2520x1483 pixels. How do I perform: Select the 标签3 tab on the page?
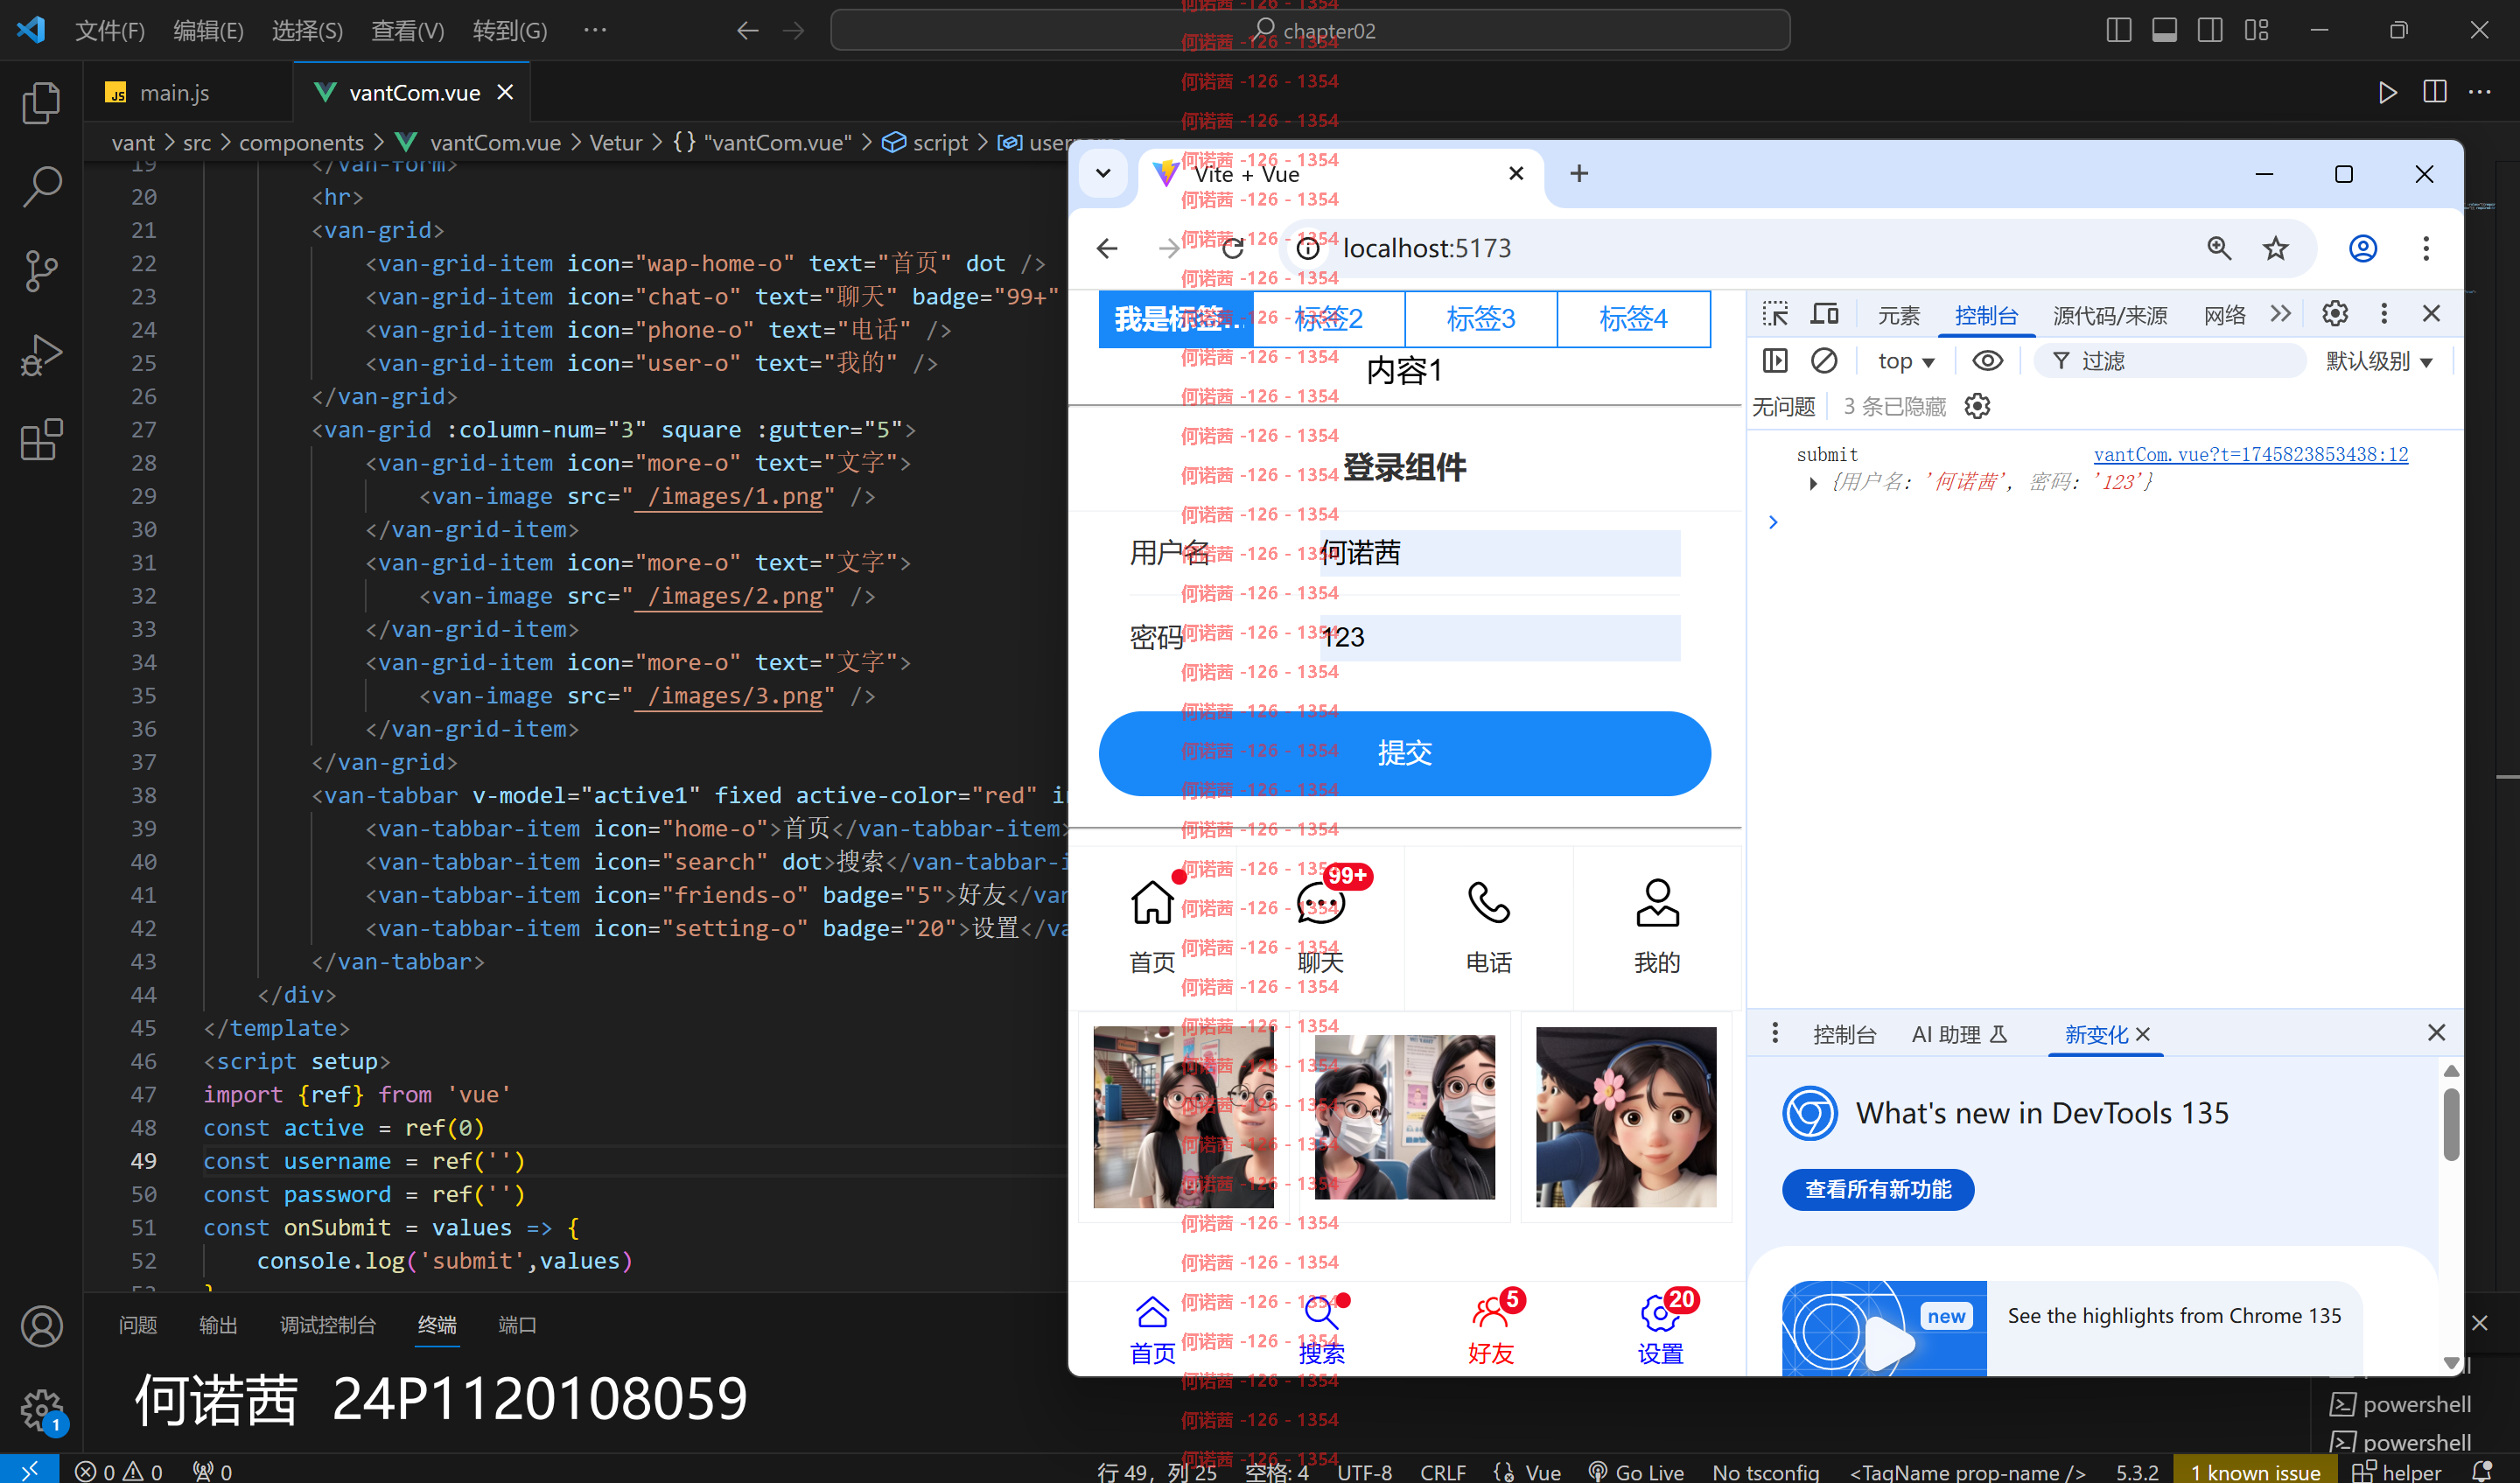(1480, 319)
